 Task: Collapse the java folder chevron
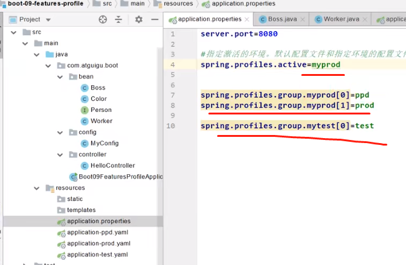[37, 55]
